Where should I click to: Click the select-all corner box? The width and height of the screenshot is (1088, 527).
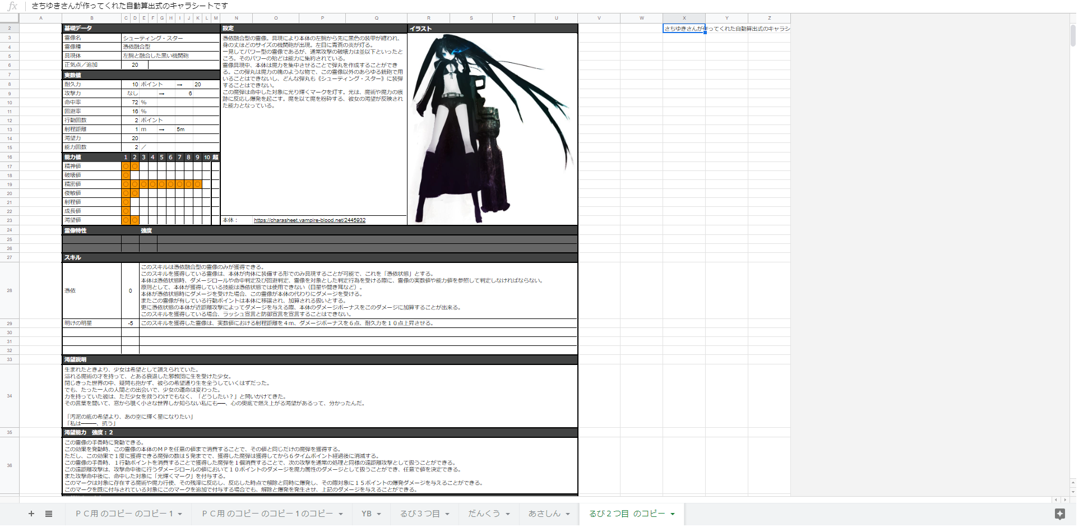(10, 18)
